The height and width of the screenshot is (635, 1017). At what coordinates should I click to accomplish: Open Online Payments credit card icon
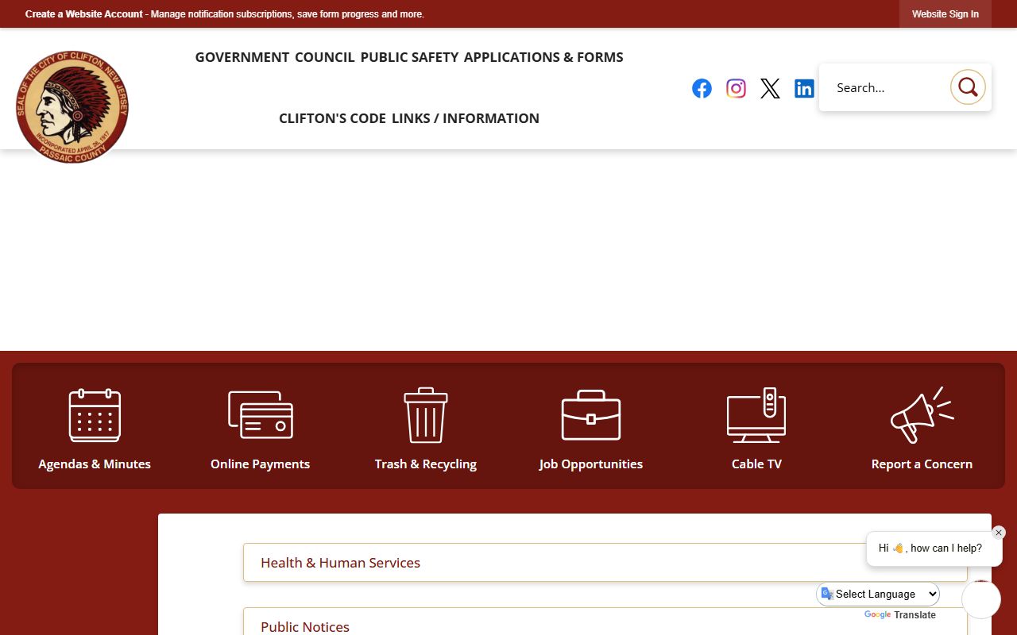(260, 415)
